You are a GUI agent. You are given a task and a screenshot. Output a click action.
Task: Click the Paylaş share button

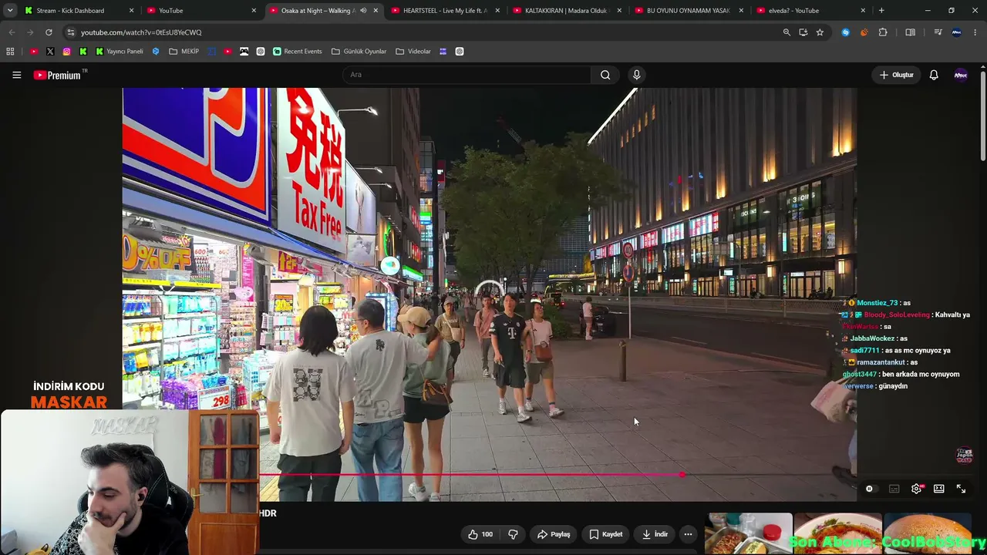554,534
